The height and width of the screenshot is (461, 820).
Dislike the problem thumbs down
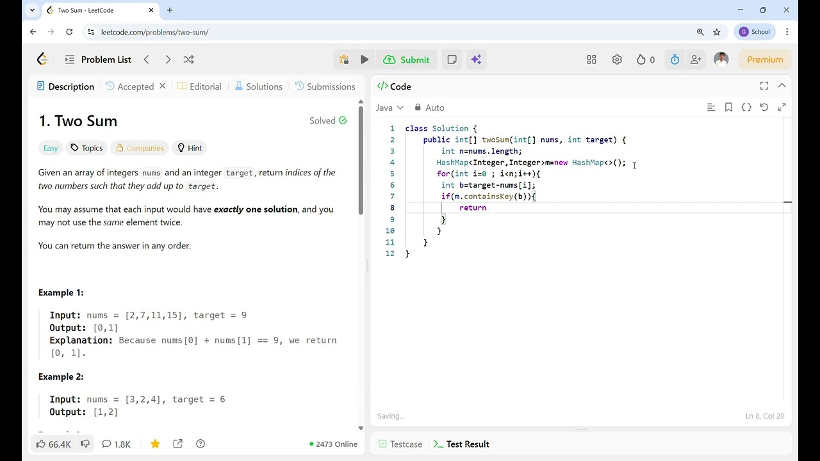click(85, 444)
